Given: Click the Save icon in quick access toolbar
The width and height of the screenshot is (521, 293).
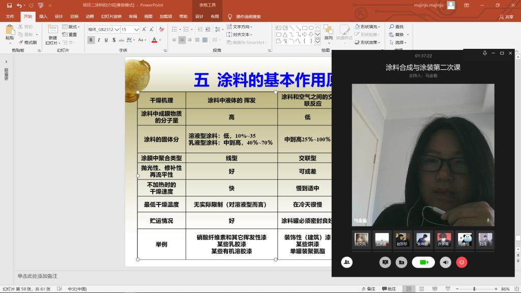Looking at the screenshot, I should (x=10, y=5).
